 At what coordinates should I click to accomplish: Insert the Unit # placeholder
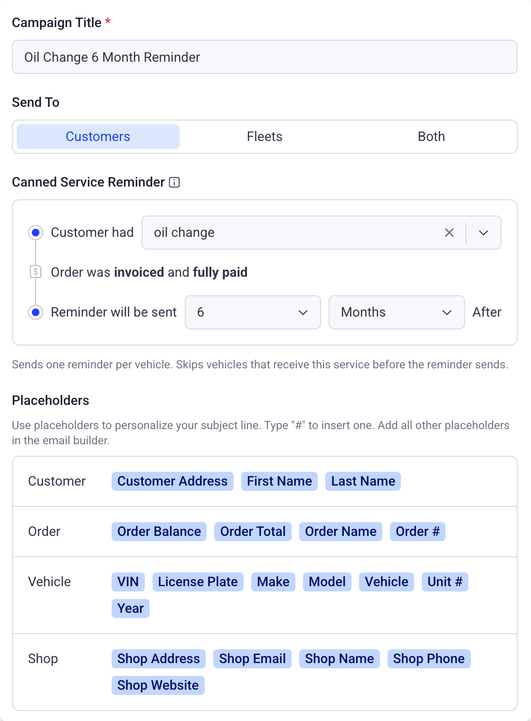coord(445,582)
